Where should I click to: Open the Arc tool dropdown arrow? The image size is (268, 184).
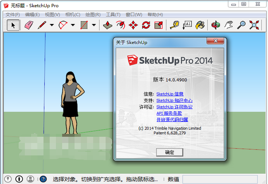click(73, 25)
